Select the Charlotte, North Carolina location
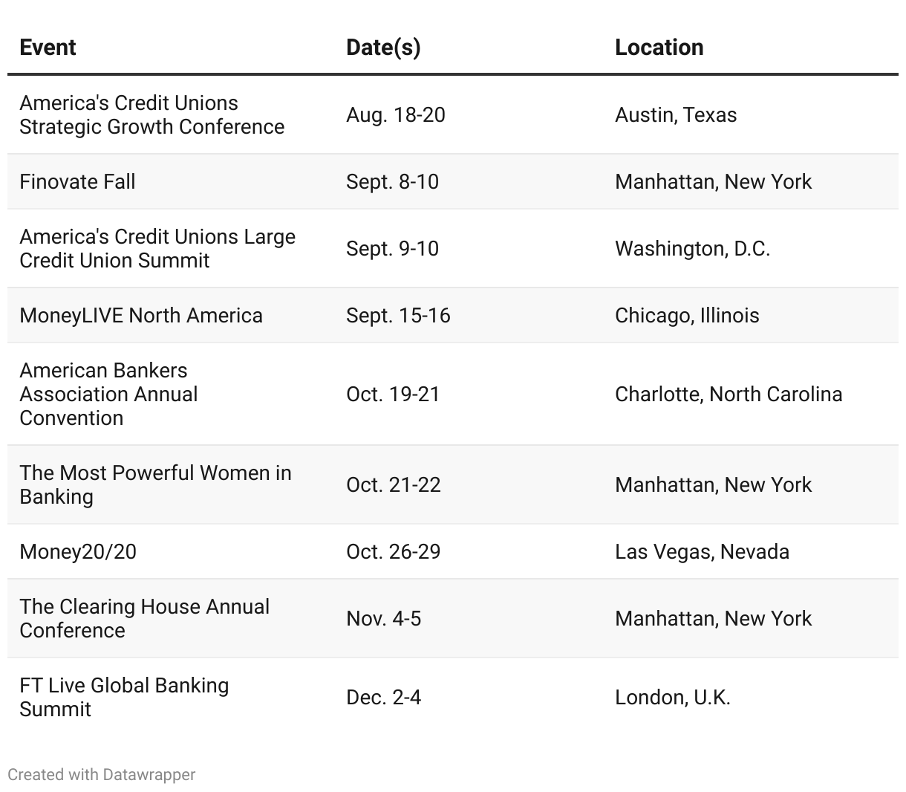This screenshot has height=792, width=906. tap(729, 395)
